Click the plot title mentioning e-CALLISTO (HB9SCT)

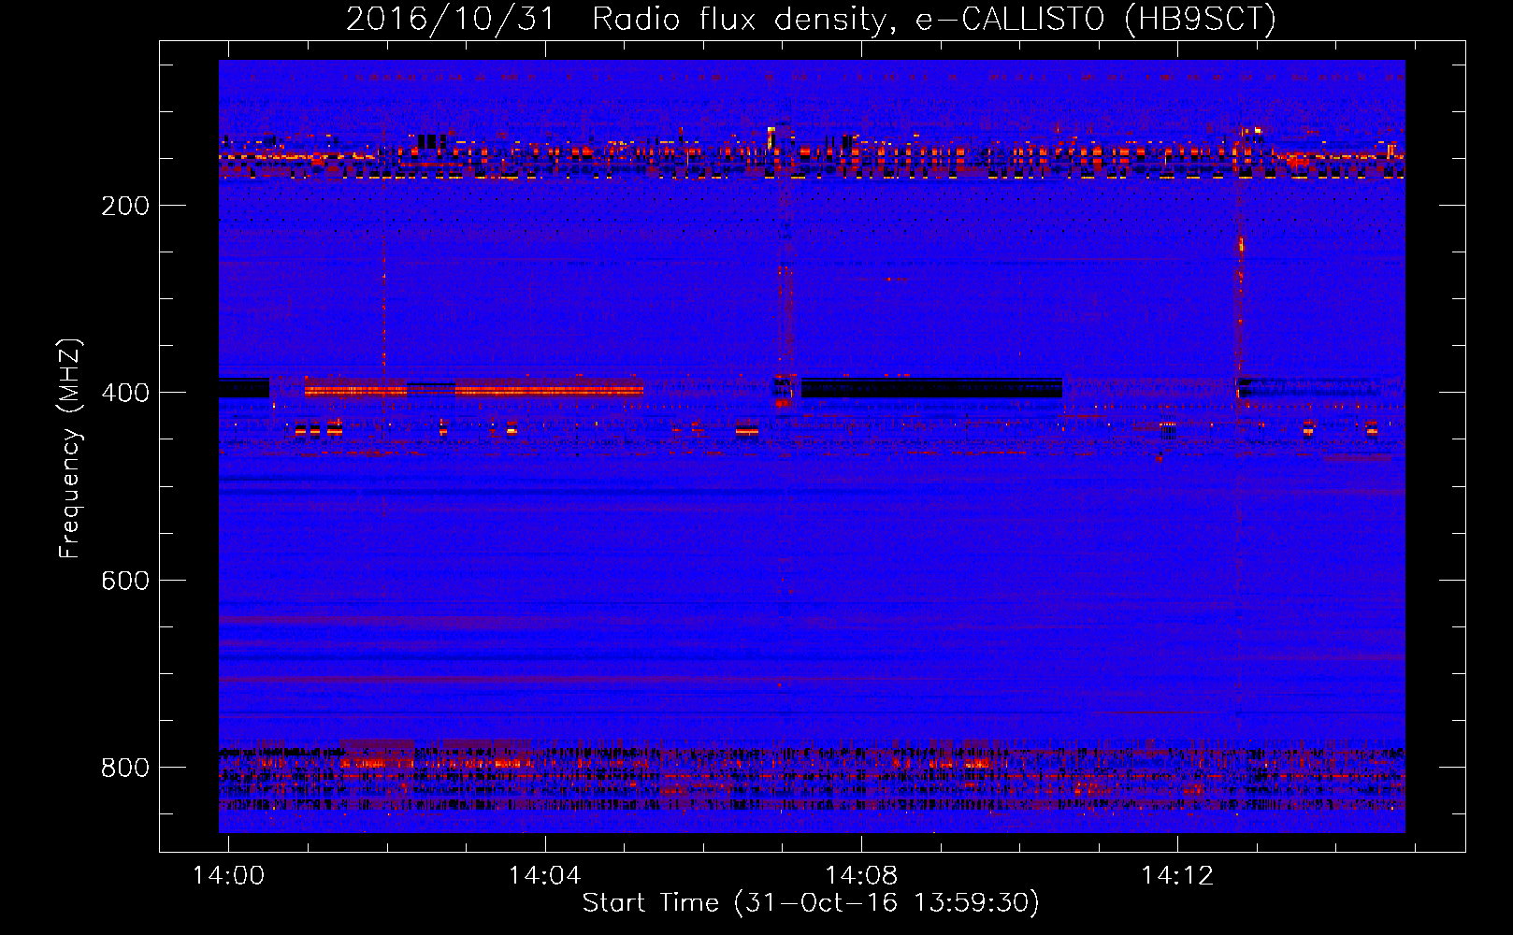(811, 19)
